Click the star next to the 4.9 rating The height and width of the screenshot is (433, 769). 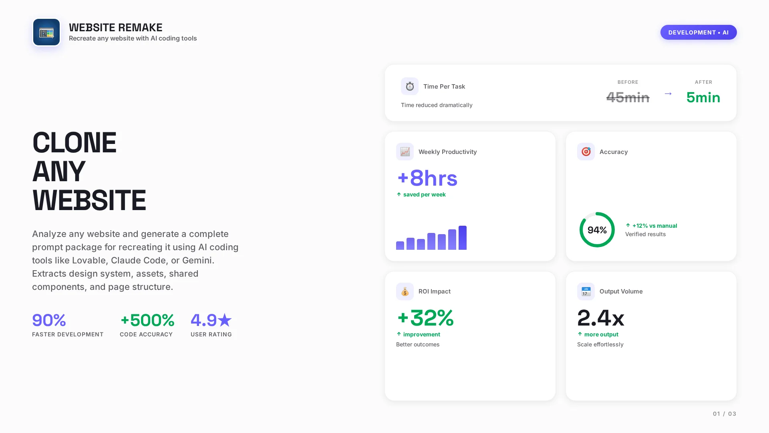225,320
